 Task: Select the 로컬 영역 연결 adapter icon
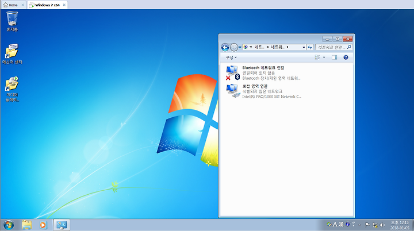click(x=233, y=91)
